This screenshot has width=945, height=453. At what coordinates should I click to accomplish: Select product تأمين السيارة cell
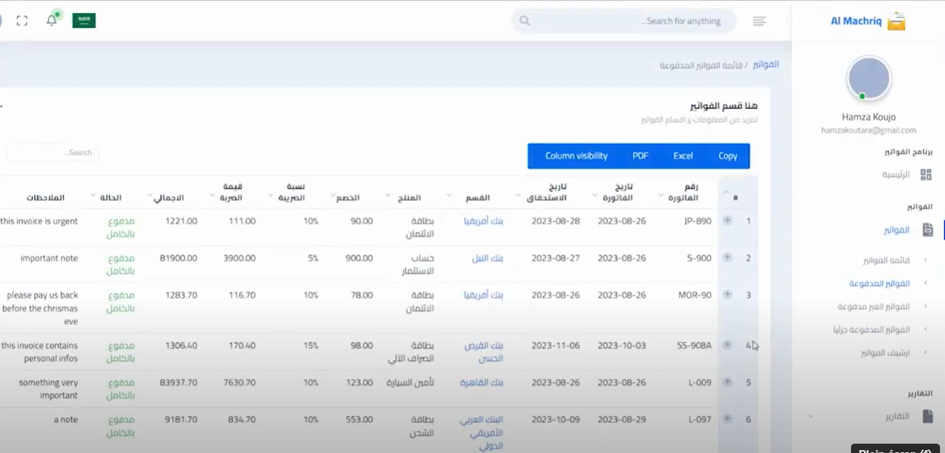coord(410,383)
